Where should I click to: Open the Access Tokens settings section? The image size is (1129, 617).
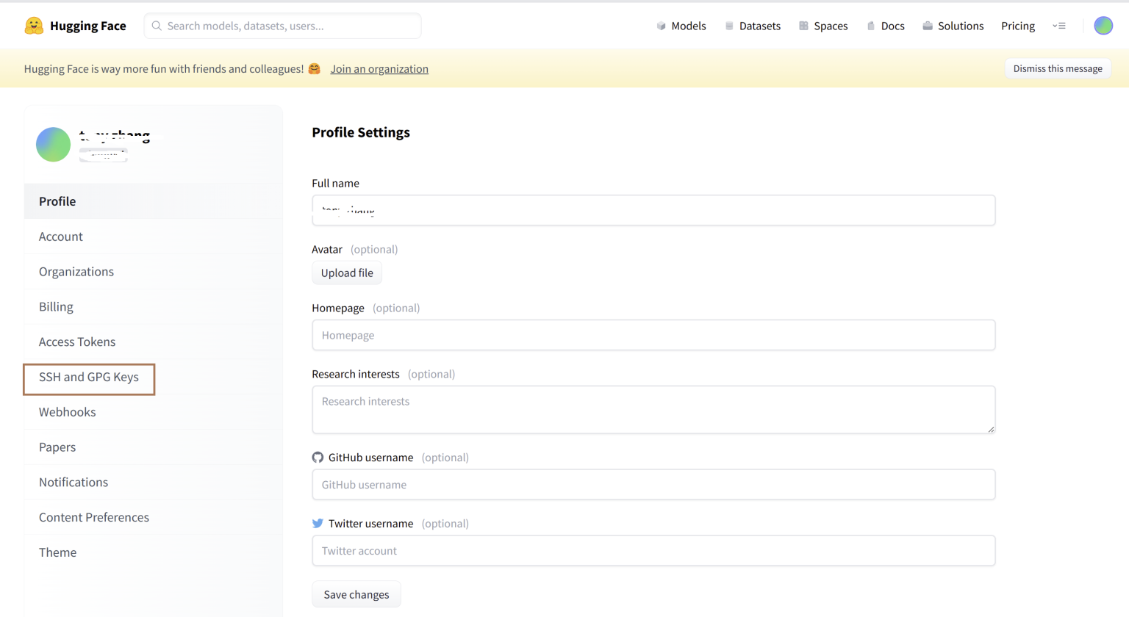pyautogui.click(x=76, y=342)
